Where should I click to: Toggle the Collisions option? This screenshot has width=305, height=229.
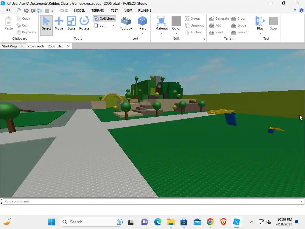104,18
